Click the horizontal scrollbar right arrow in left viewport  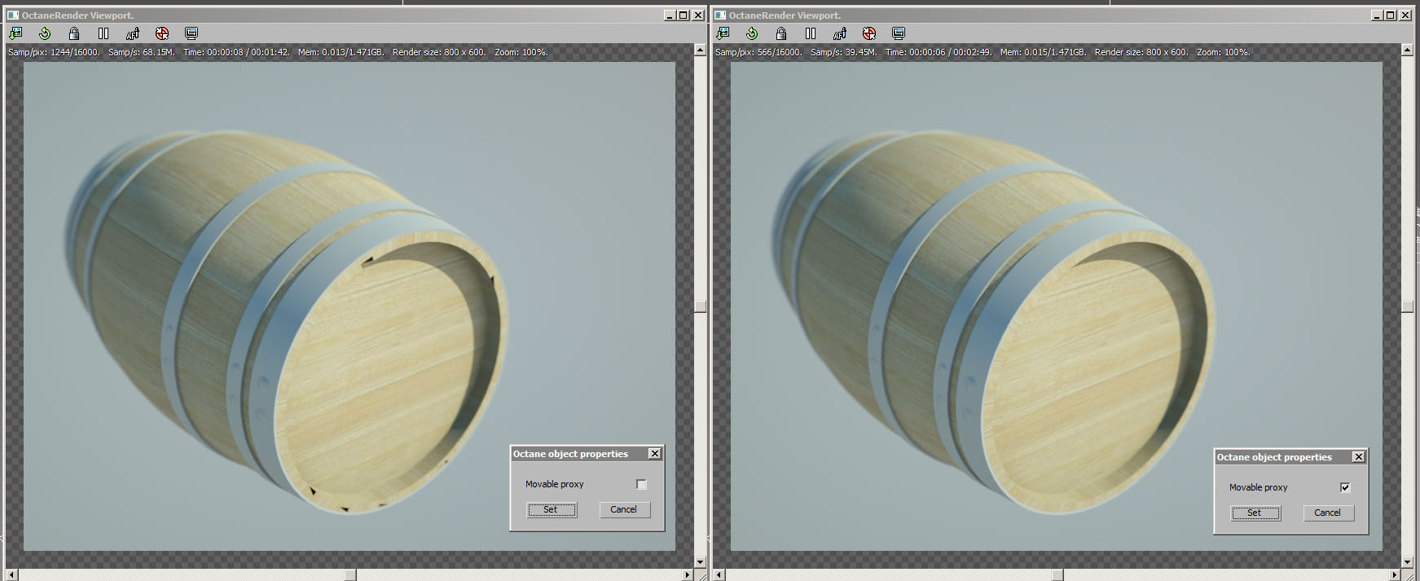click(x=687, y=575)
